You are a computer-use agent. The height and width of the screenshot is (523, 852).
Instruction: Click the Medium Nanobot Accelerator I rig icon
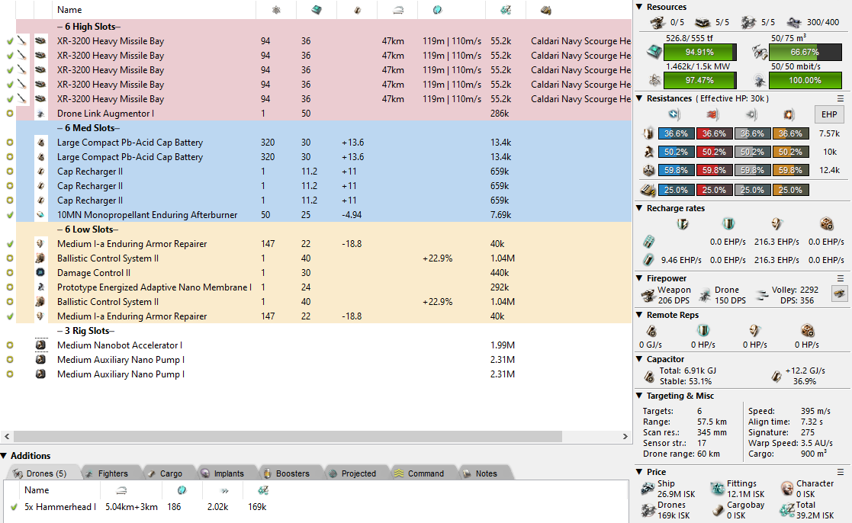pos(40,345)
